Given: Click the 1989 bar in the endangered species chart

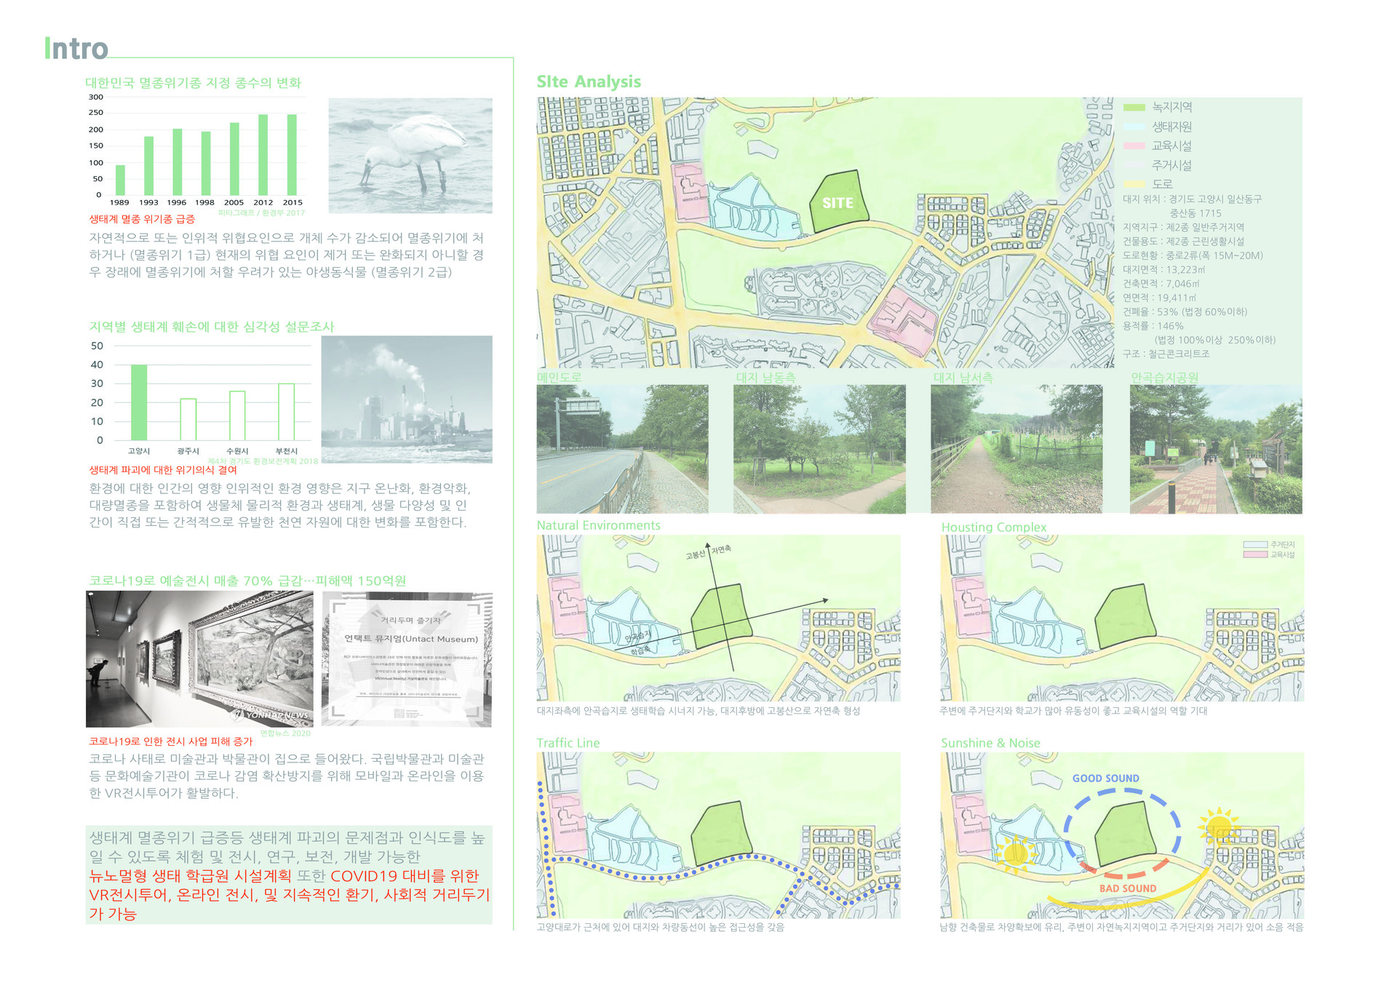Looking at the screenshot, I should [x=120, y=180].
